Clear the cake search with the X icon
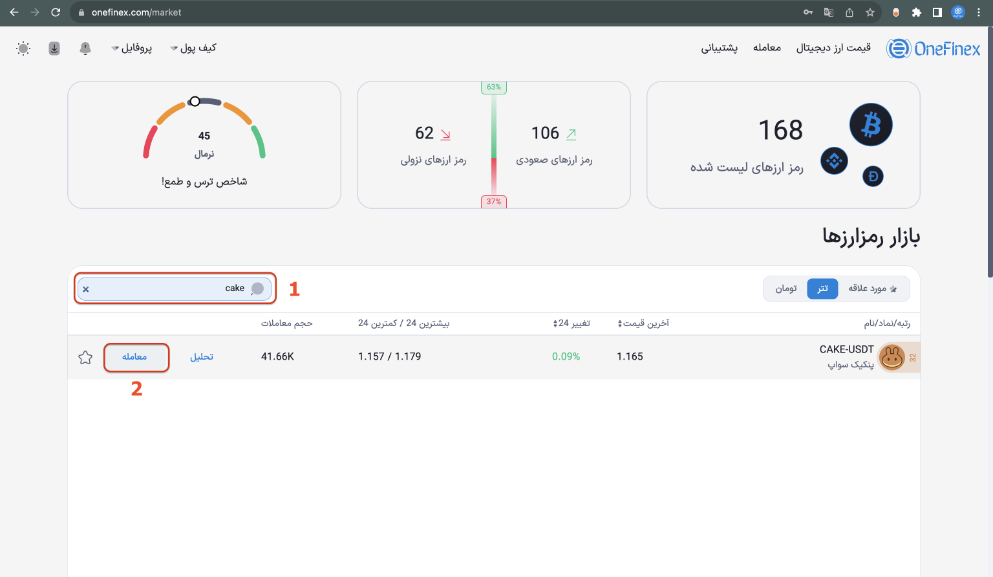Screen dimensions: 993x577 tap(86, 289)
